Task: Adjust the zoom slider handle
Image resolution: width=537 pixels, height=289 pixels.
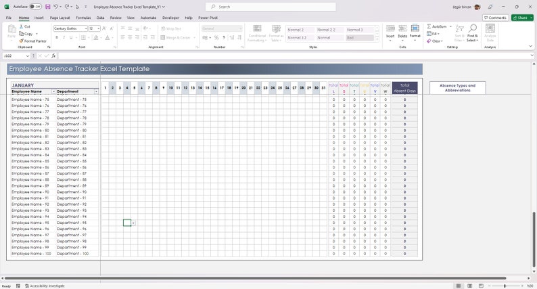Action: (x=505, y=286)
